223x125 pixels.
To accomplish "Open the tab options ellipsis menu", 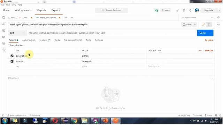I will (x=72, y=17).
